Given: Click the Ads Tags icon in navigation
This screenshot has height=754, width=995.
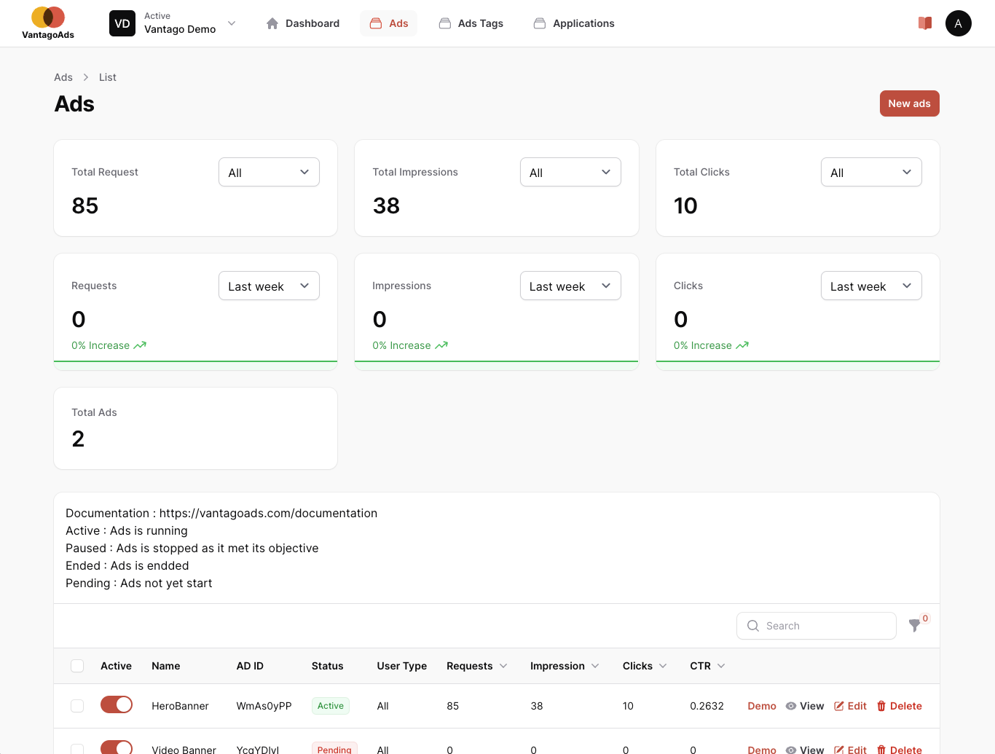Looking at the screenshot, I should tap(444, 23).
